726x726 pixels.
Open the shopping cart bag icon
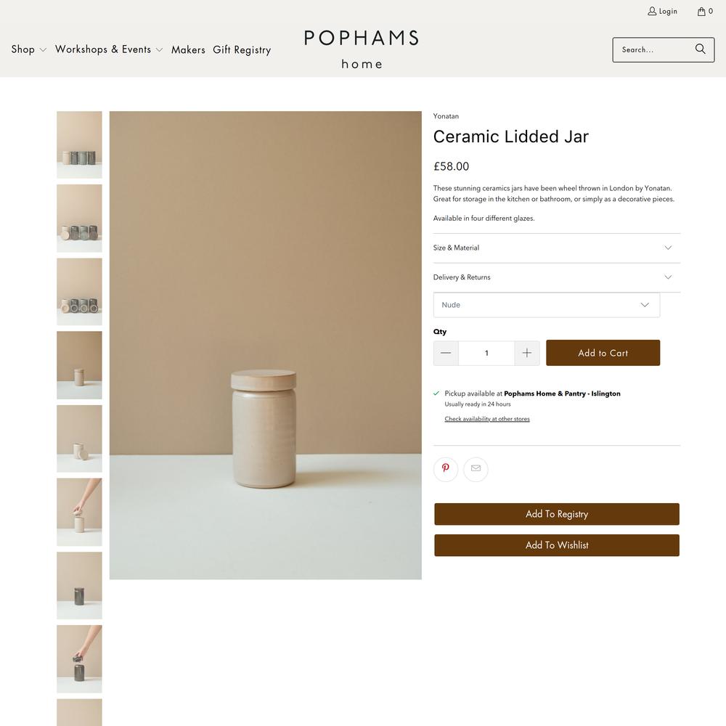pyautogui.click(x=701, y=11)
